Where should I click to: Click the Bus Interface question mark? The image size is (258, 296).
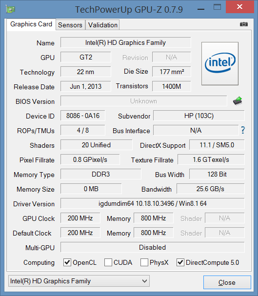point(243,130)
